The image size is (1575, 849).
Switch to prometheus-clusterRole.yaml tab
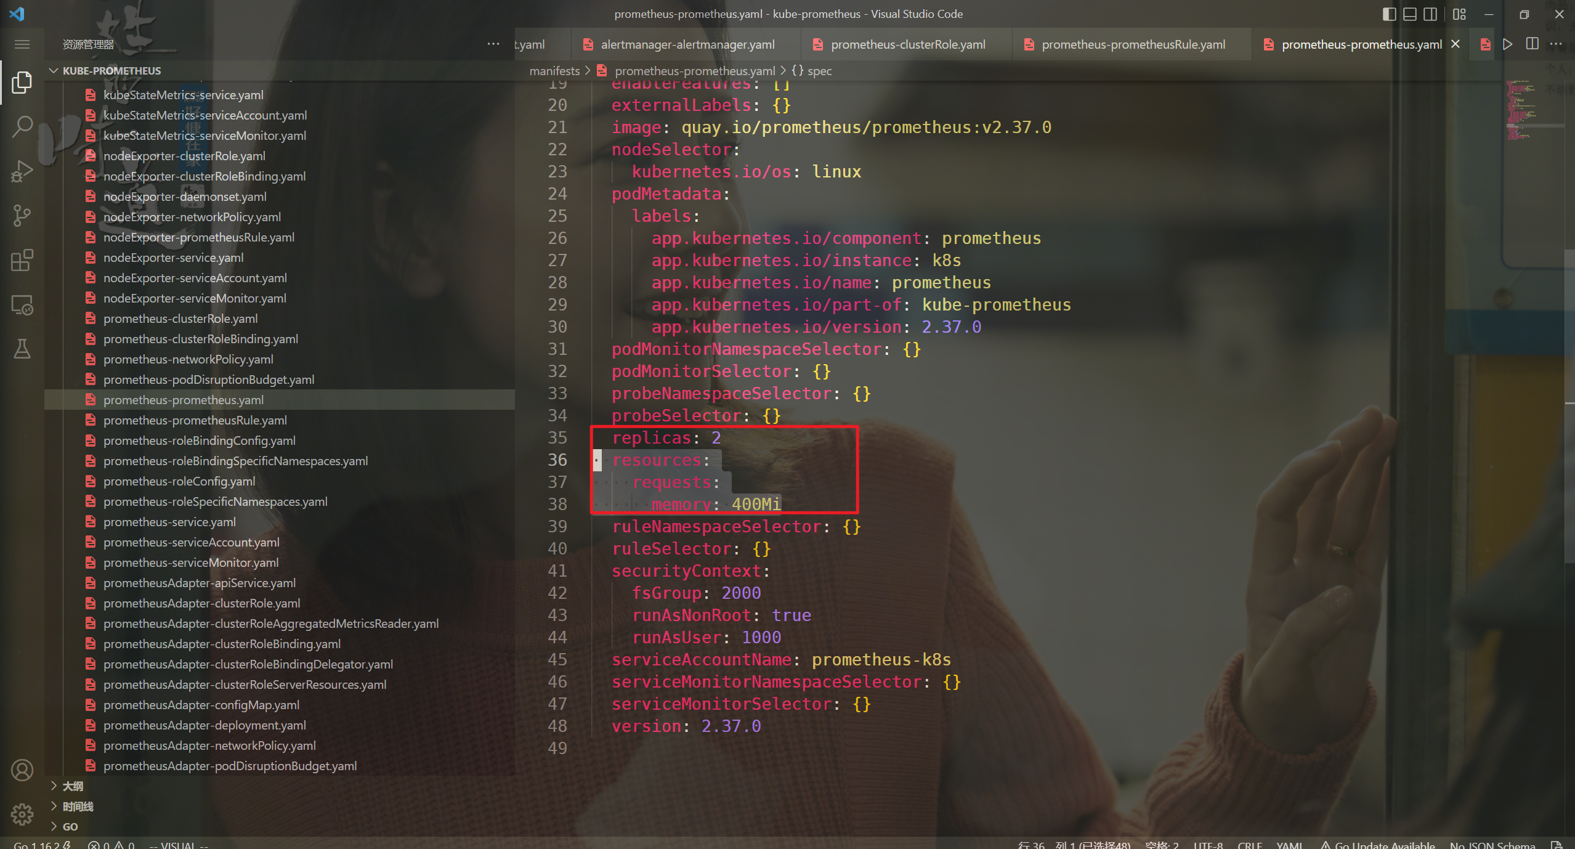pyautogui.click(x=907, y=44)
